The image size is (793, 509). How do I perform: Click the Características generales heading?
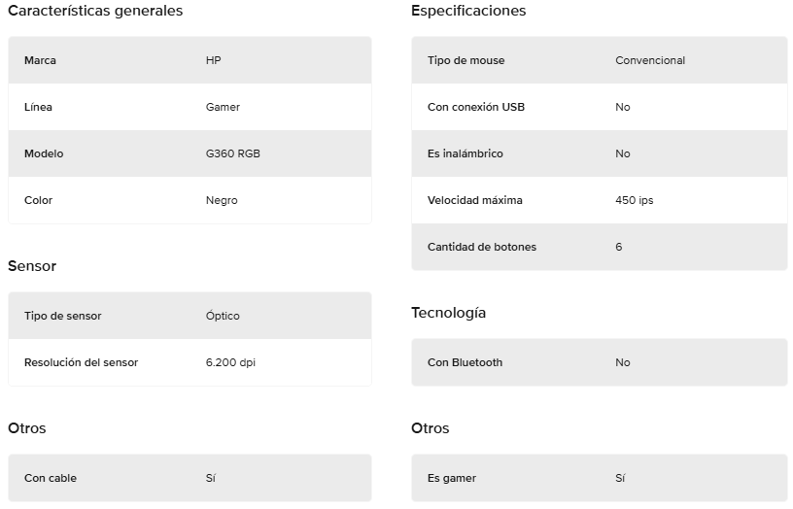click(95, 11)
